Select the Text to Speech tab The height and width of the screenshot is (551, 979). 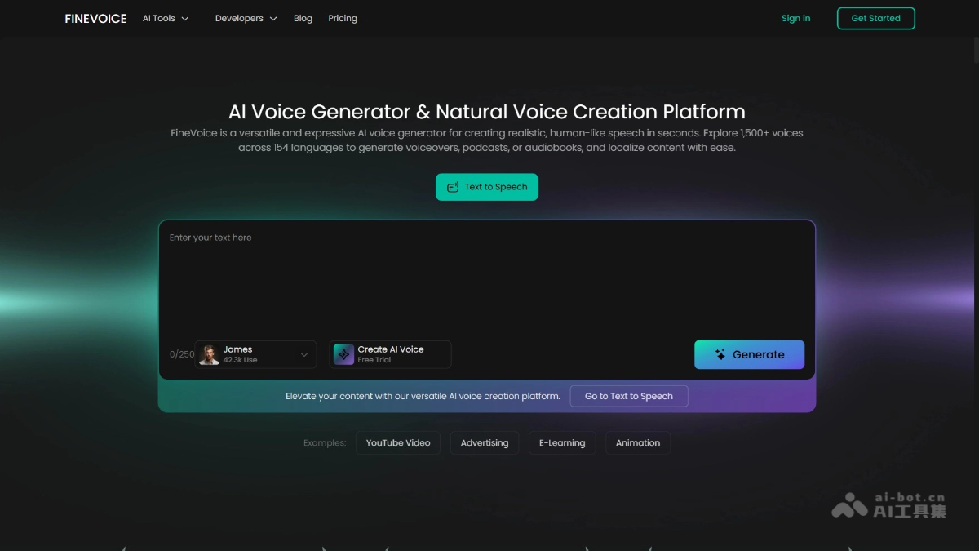tap(487, 187)
